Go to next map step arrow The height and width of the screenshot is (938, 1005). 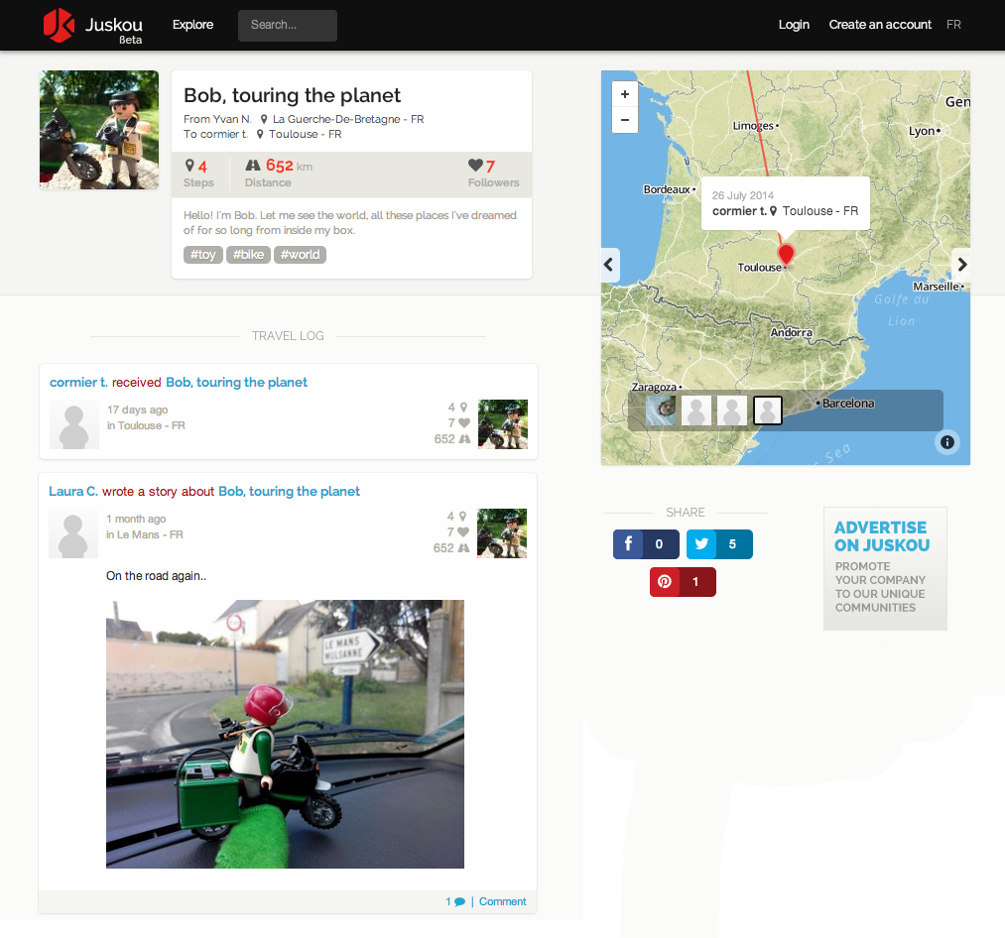click(960, 265)
